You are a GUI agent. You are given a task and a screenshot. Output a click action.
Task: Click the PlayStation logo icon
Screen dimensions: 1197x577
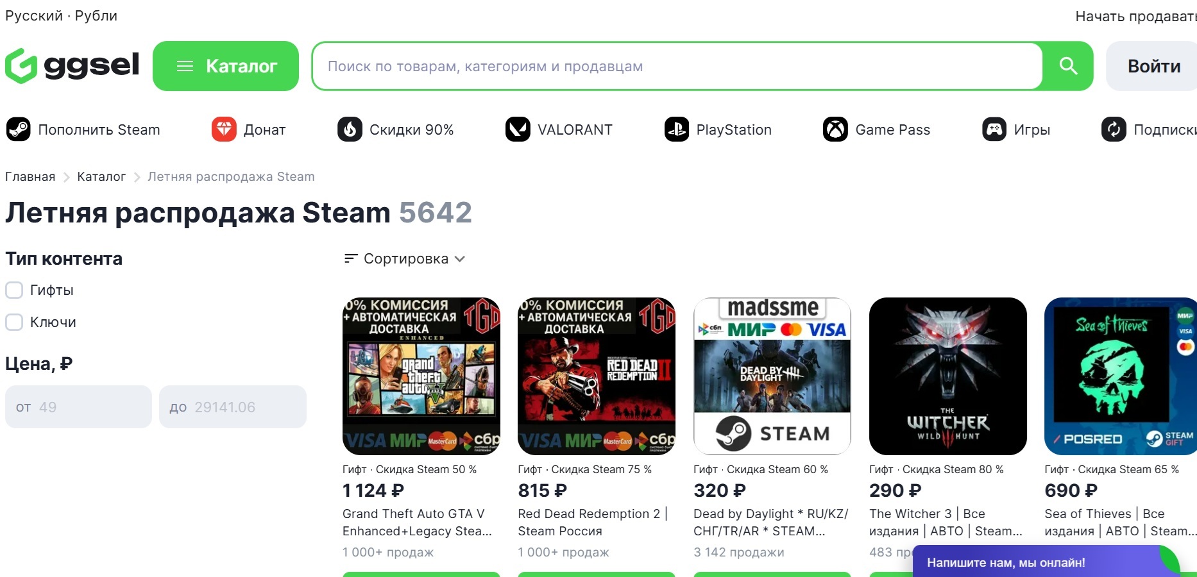(677, 130)
